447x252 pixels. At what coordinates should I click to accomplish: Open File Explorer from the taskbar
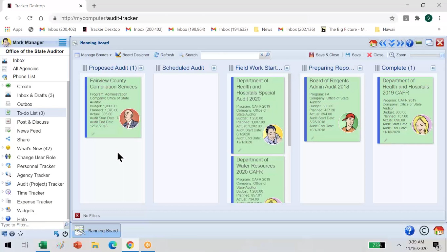click(x=95, y=245)
